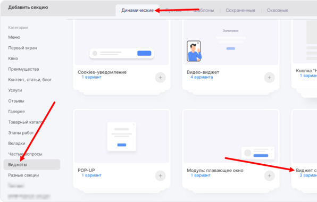317x202 pixels.
Task: Add the Cookies-уведомление section via plus icon
Action: coord(160,78)
